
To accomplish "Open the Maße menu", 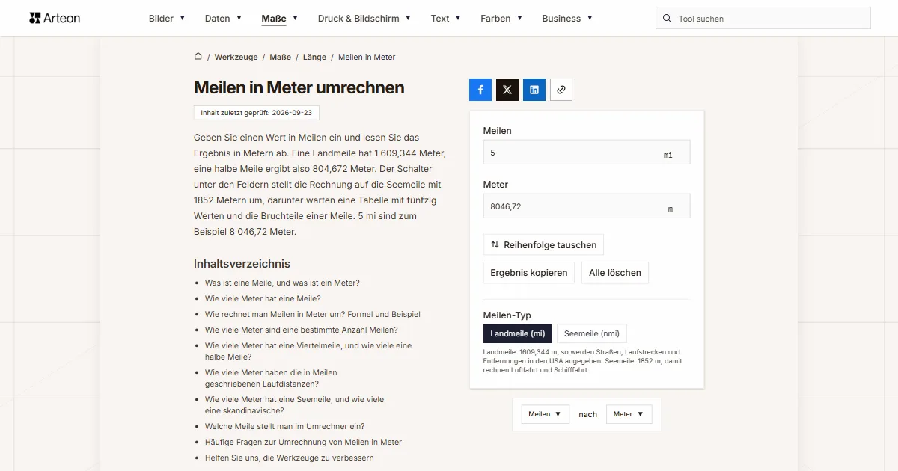I will (x=280, y=19).
